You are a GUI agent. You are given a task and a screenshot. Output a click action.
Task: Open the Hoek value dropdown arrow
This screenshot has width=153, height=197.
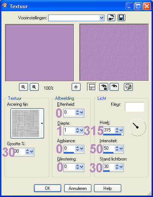tap(121, 130)
